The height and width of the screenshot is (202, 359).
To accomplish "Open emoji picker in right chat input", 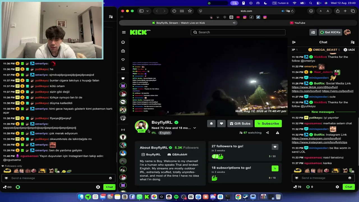I will (x=350, y=178).
